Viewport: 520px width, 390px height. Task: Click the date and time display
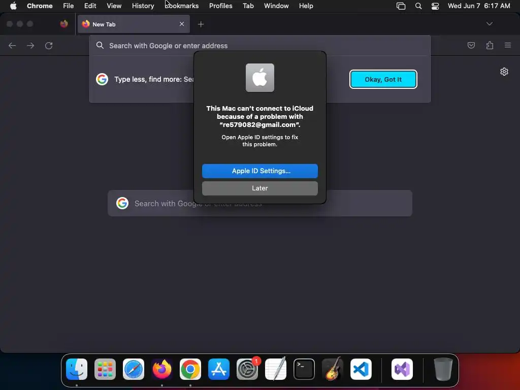click(x=479, y=6)
